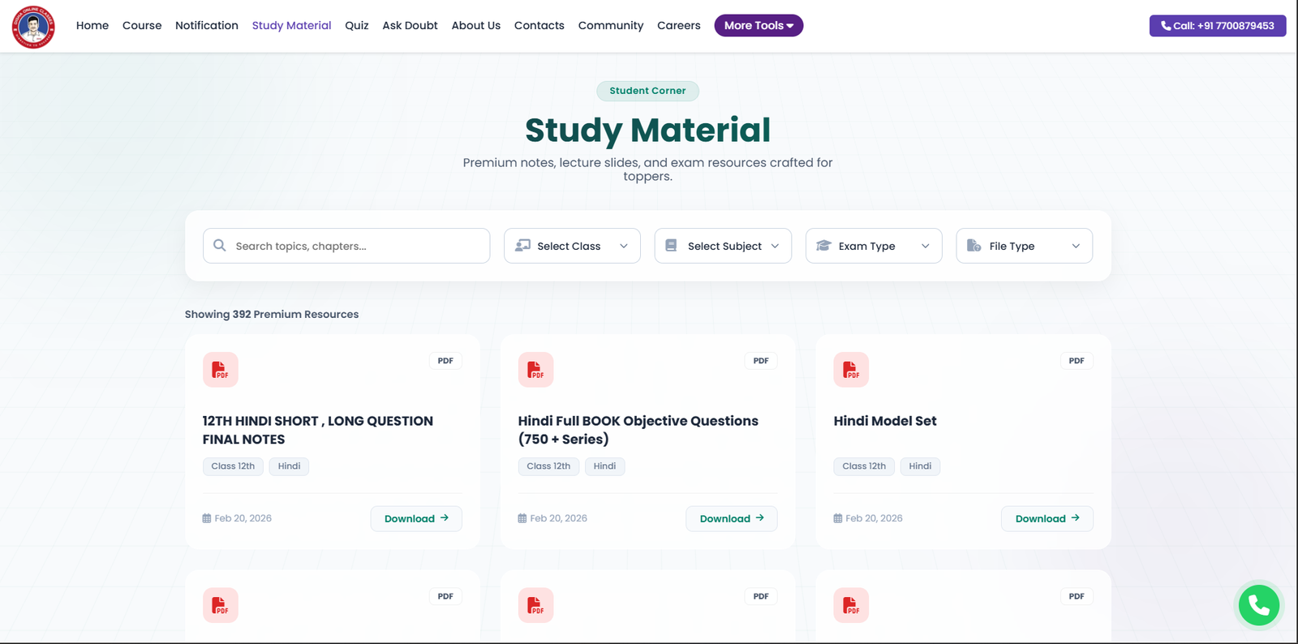
Task: Click the calendar icon on Hindi Model Set card
Action: pyautogui.click(x=838, y=518)
